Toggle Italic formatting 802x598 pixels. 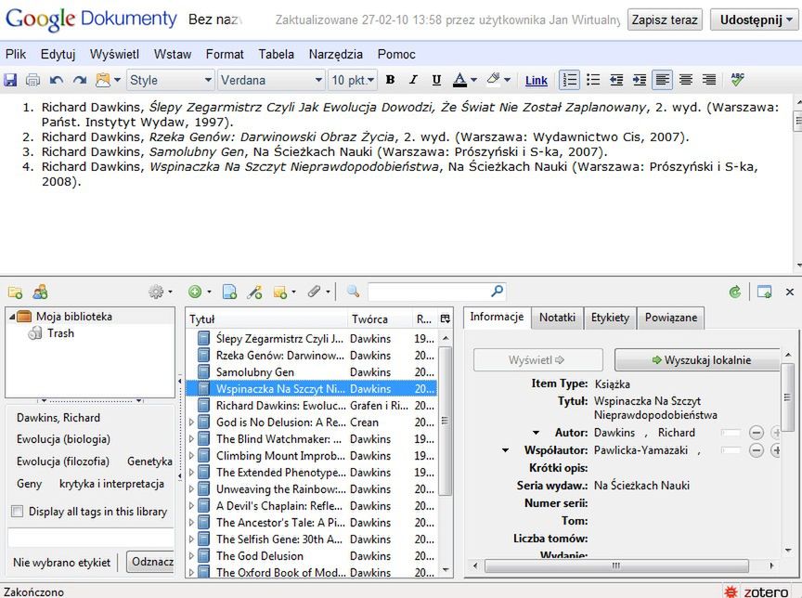click(x=413, y=80)
